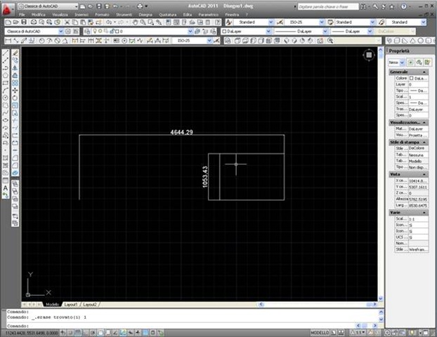Click the Plot print icon in Standard toolbar
The height and width of the screenshot is (337, 437).
click(34, 22)
